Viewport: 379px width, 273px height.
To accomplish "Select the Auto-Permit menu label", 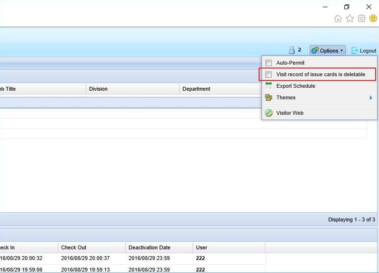I will click(x=290, y=63).
